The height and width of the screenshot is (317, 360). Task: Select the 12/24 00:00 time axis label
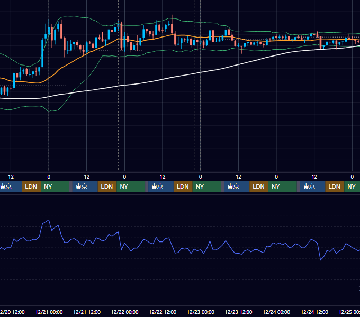(276, 312)
